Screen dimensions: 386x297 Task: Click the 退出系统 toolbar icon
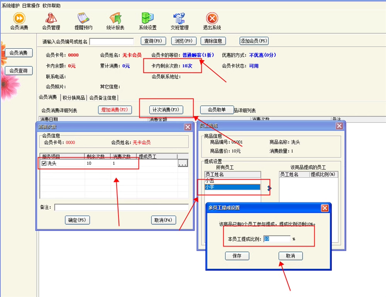pos(212,21)
